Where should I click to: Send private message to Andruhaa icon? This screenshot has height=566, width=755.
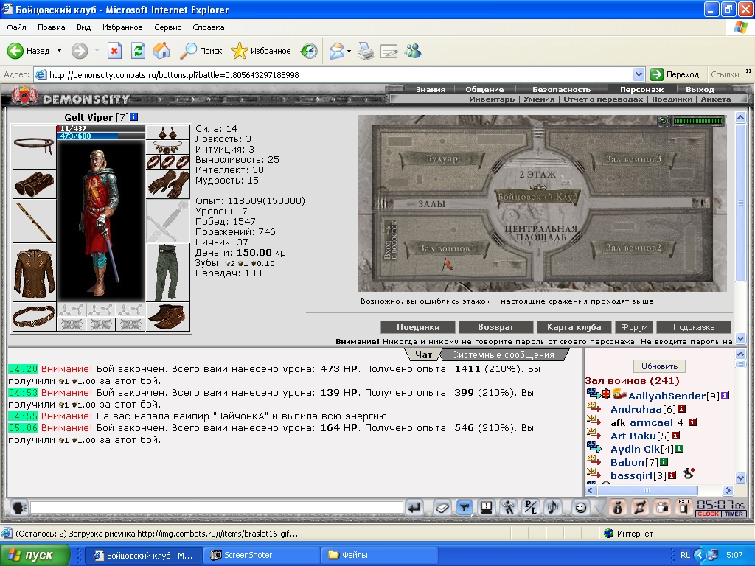point(594,408)
